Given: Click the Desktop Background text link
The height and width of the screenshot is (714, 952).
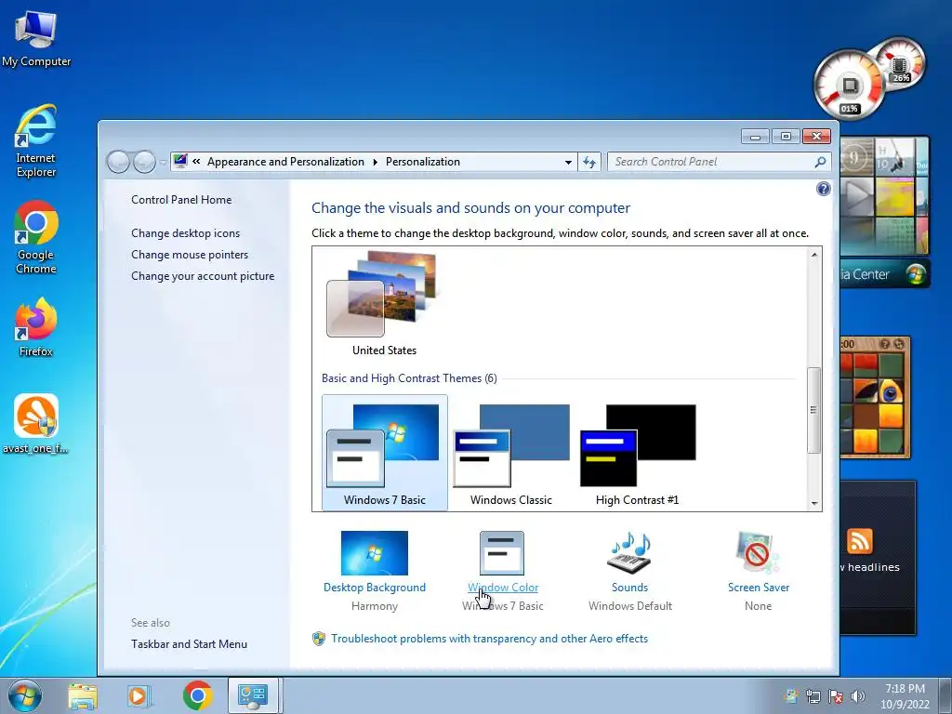Looking at the screenshot, I should click(x=374, y=588).
